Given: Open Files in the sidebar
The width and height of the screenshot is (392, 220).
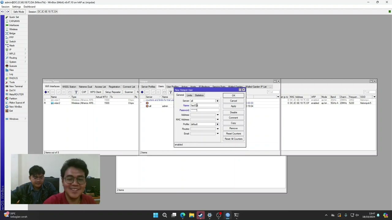Looking at the screenshot, I should pyautogui.click(x=11, y=70).
